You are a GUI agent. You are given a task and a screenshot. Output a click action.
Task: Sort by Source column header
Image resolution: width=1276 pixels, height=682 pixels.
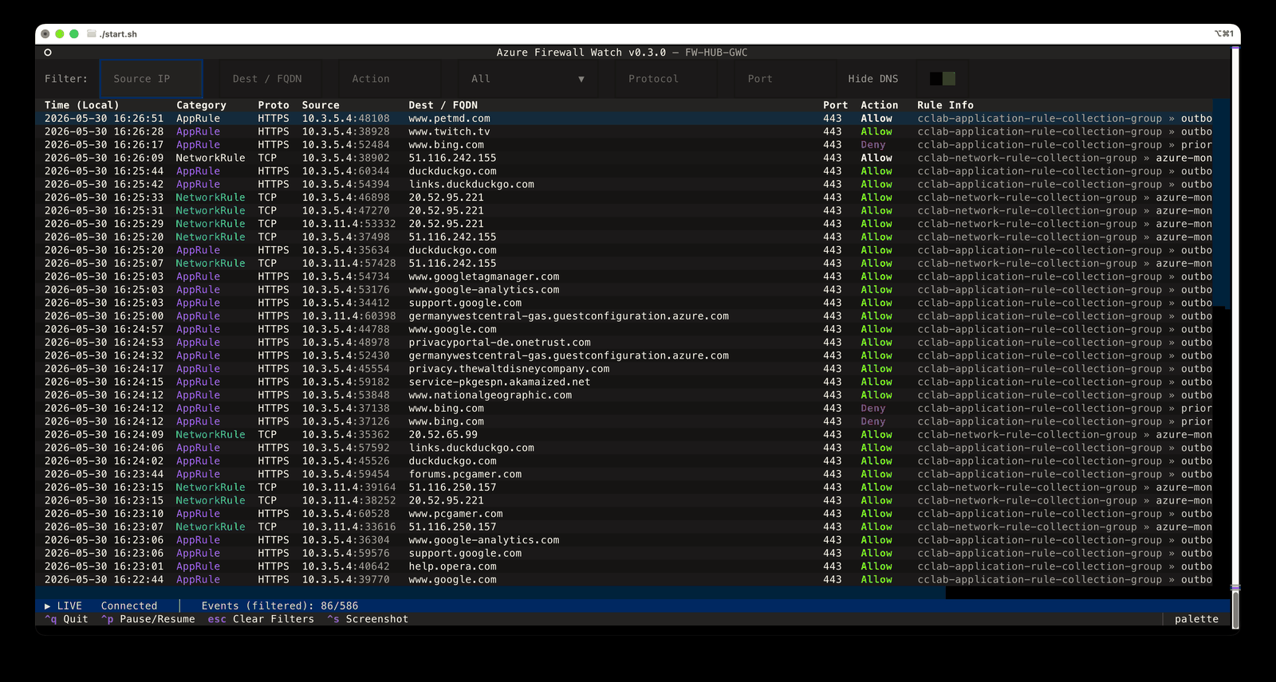coord(321,105)
